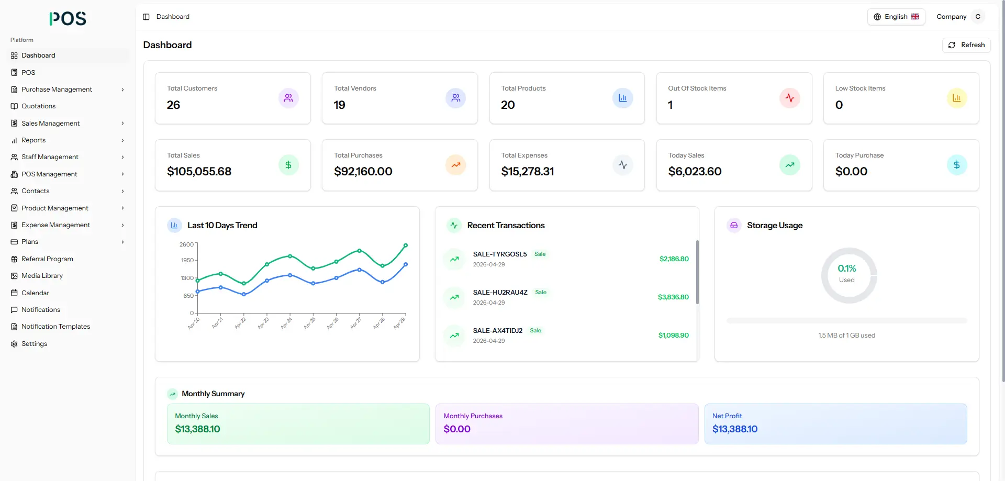Click the Total Sales dollar icon
This screenshot has width=1005, height=481.
coord(288,165)
